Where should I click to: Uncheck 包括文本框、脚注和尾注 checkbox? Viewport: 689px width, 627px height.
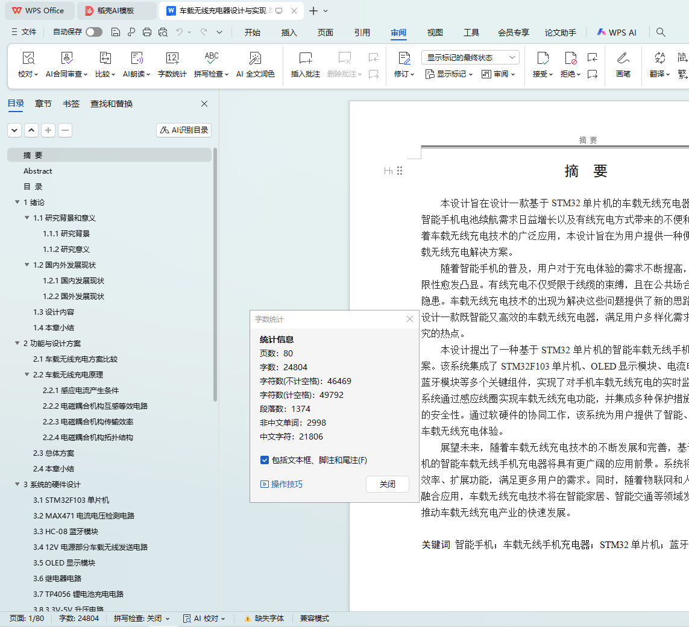[265, 460]
